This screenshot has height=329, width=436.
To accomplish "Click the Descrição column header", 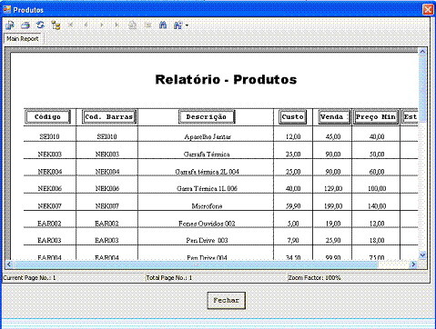I will pyautogui.click(x=207, y=117).
